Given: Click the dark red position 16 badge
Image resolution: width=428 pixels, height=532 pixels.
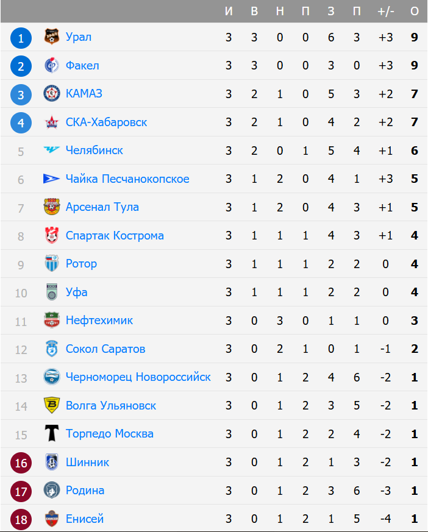Looking at the screenshot, I should pyautogui.click(x=21, y=463).
